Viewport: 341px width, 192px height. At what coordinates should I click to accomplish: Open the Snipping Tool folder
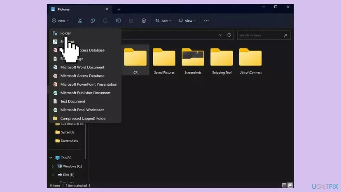[x=222, y=61]
